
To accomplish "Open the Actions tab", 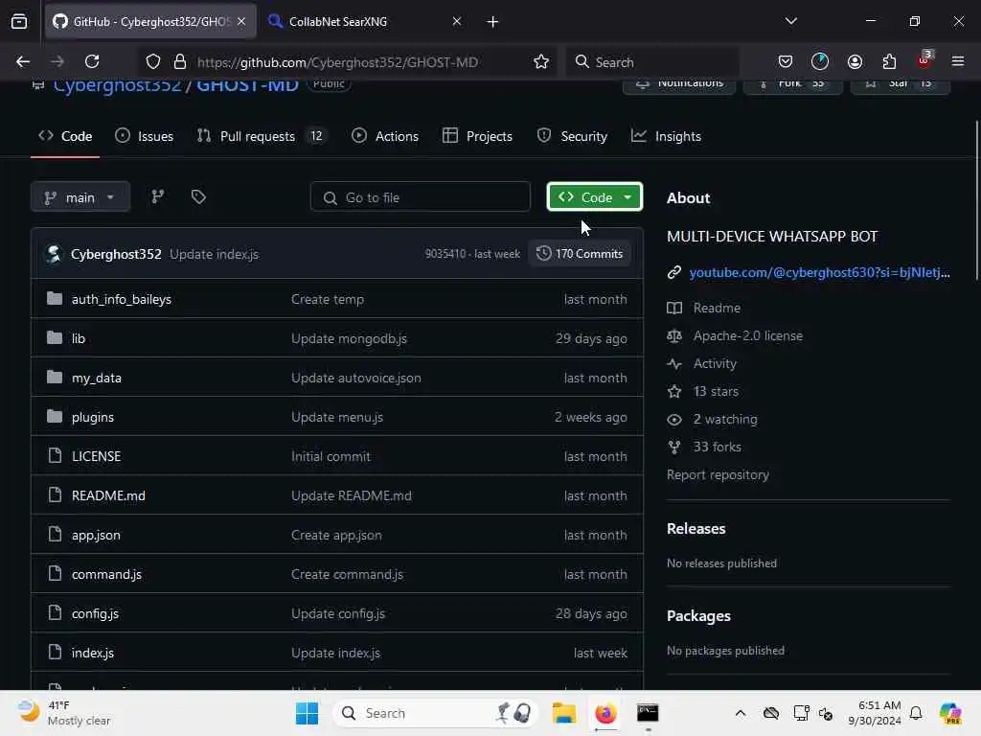I will pos(385,136).
